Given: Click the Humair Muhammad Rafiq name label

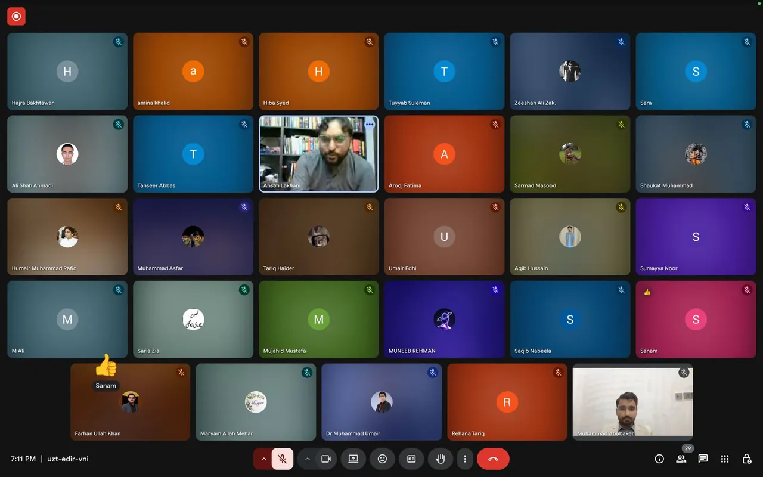Looking at the screenshot, I should click(44, 268).
